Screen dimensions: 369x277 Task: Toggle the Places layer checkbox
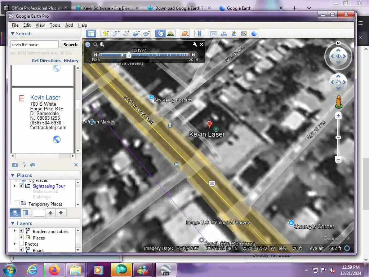21,237
